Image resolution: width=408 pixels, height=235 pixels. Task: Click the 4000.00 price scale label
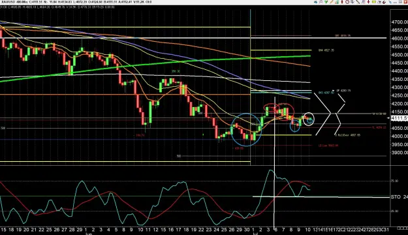[x=400, y=136]
